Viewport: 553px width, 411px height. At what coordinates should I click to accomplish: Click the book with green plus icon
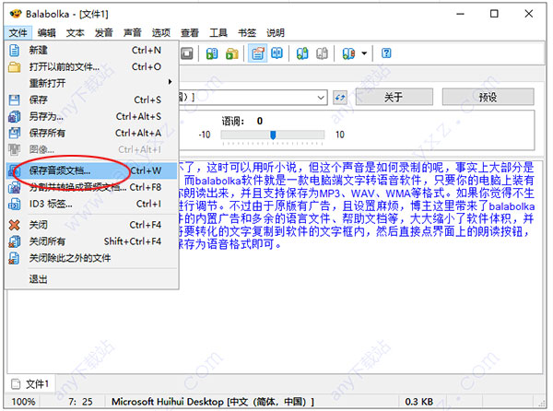click(x=302, y=53)
